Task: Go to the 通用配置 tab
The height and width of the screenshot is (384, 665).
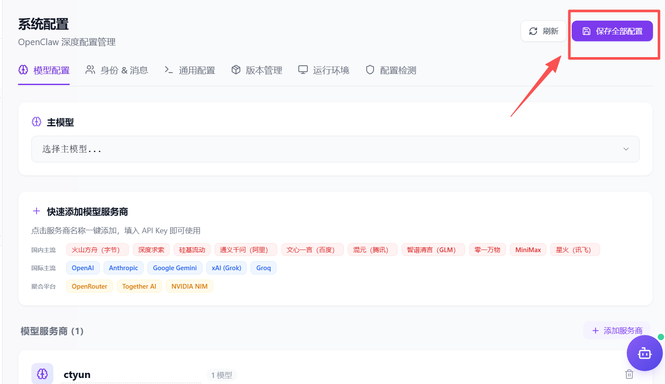Action: [190, 70]
